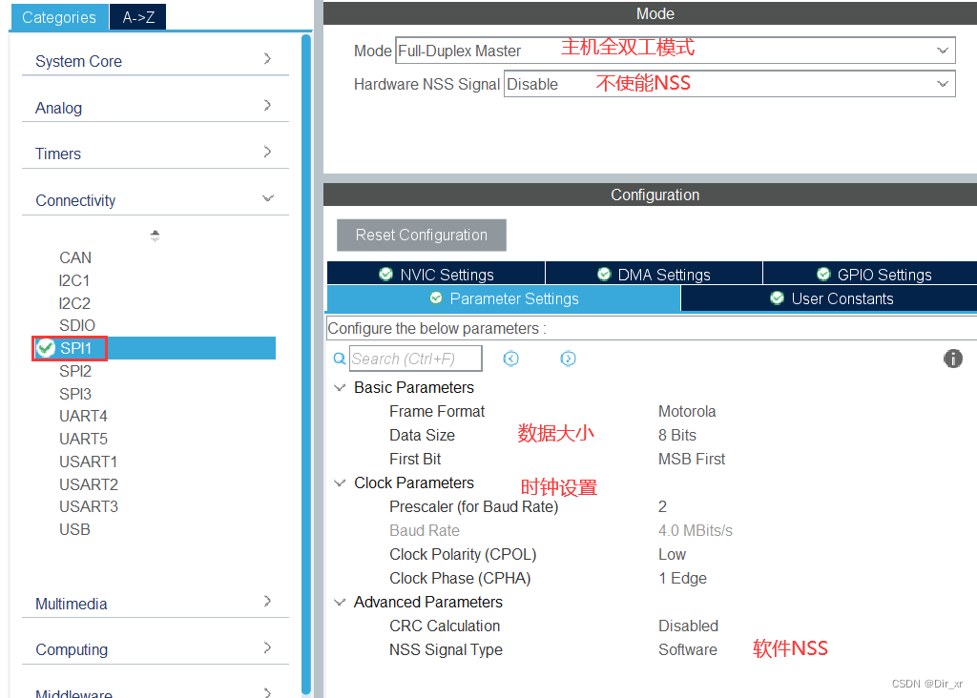Screen dimensions: 977x698
Task: Select SPI3 peripheral
Action: [75, 394]
